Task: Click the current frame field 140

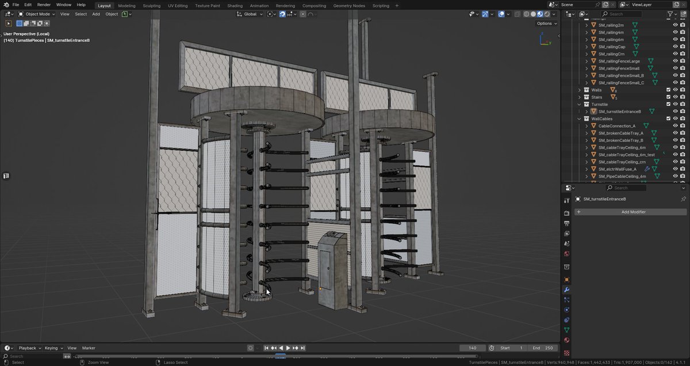Action: click(473, 348)
